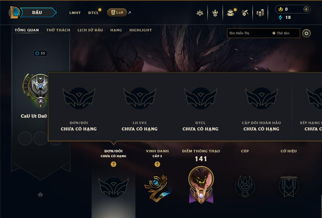The width and height of the screenshot is (322, 218).
Task: Open the champion emblem icon beside Collection
Action: pyautogui.click(x=215, y=13)
